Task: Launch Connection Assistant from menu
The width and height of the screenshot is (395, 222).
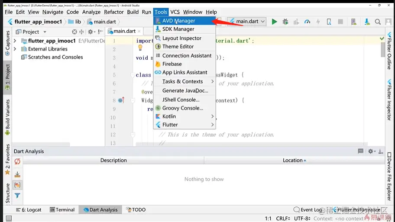Action: pyautogui.click(x=185, y=56)
